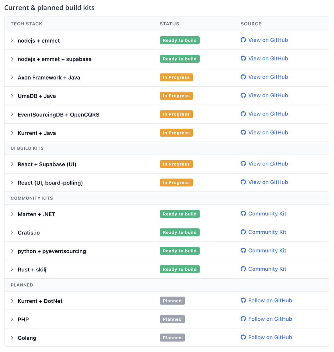
Task: Select the 'React (UI, board-polling)' row label
Action: 50,183
